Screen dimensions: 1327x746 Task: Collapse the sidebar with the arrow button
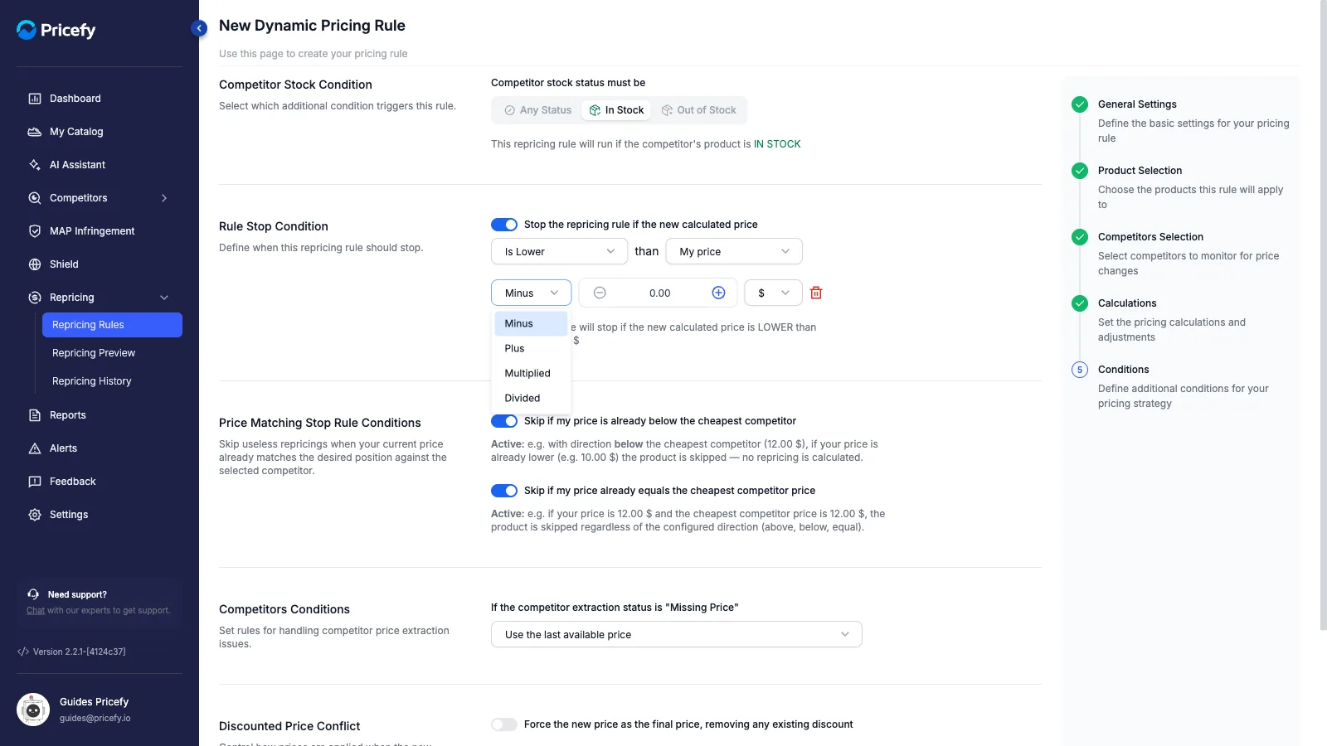click(x=199, y=28)
